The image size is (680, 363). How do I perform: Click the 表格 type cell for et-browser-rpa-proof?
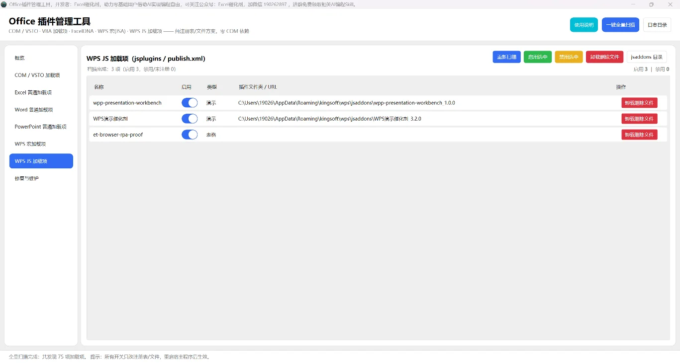pyautogui.click(x=211, y=135)
